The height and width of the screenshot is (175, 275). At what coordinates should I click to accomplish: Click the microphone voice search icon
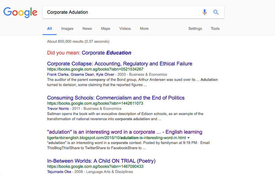(205, 12)
